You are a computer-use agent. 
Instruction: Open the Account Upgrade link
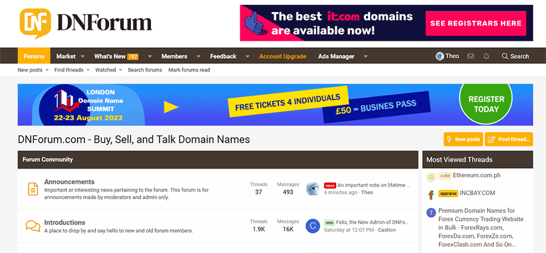click(283, 56)
